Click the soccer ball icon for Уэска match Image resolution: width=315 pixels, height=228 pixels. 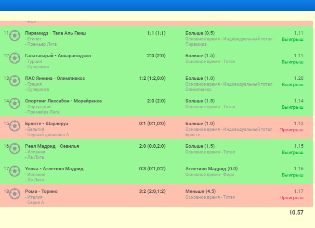14,171
